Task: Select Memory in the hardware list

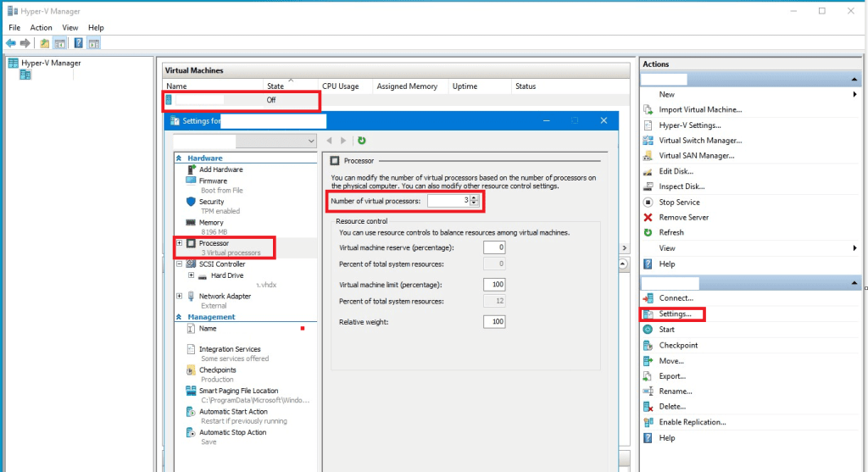Action: pyautogui.click(x=211, y=223)
